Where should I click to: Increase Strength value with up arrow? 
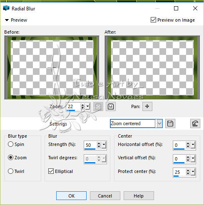click(99, 143)
